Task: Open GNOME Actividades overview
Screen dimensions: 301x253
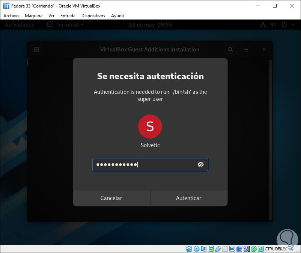Action: 20,24
